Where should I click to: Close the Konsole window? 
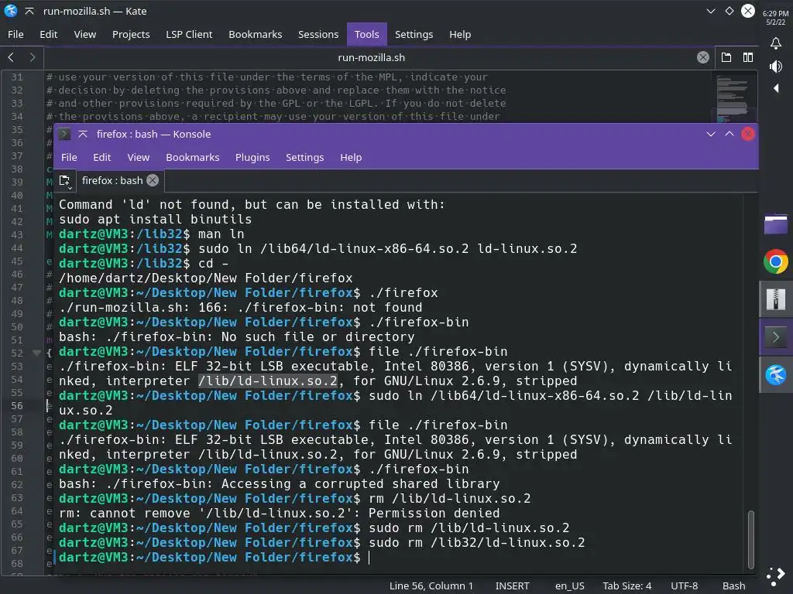pos(748,134)
